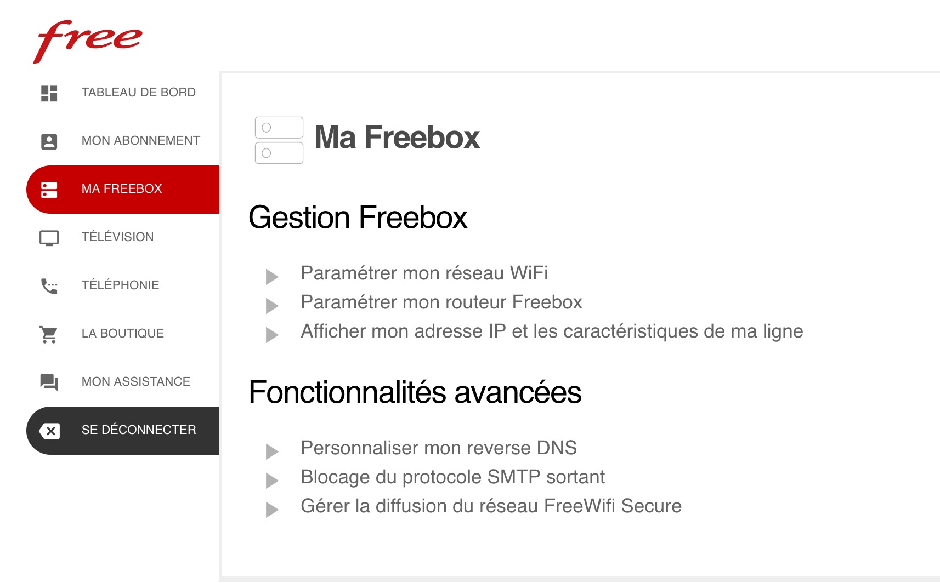
Task: Click the Free logo
Action: 88,41
